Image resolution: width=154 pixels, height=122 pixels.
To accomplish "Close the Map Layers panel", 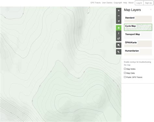I will (151, 9).
